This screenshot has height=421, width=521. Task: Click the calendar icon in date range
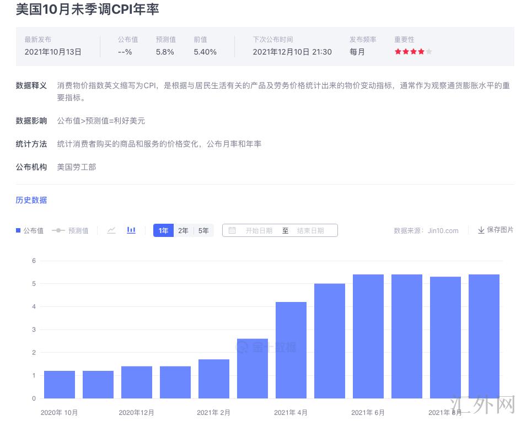232,230
